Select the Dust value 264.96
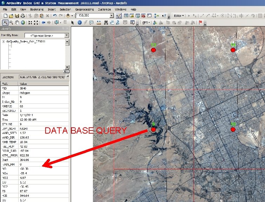The image size is (265, 202). (x=24, y=160)
